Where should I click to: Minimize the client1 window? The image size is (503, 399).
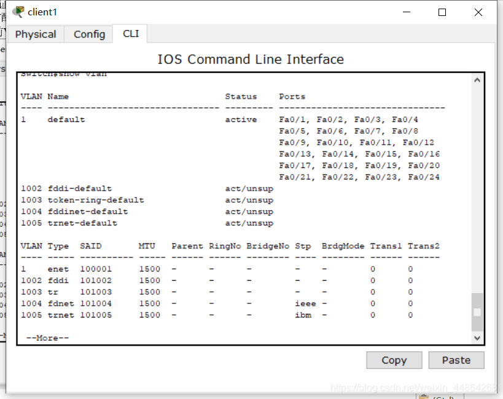point(407,12)
